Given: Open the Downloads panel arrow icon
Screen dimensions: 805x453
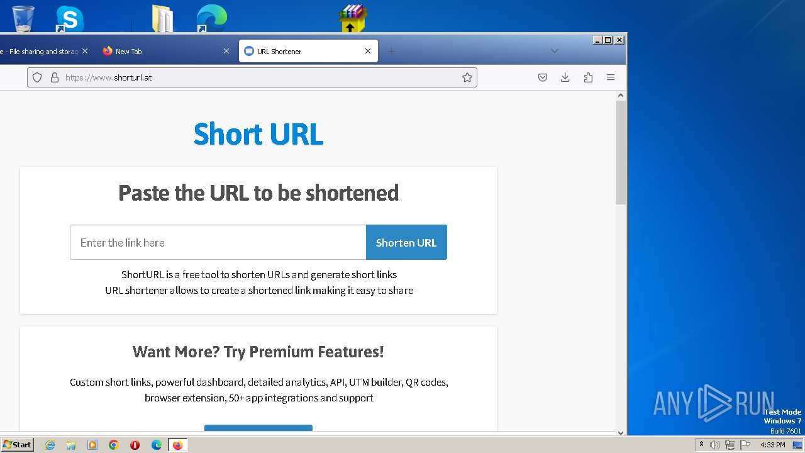Looking at the screenshot, I should pos(565,77).
